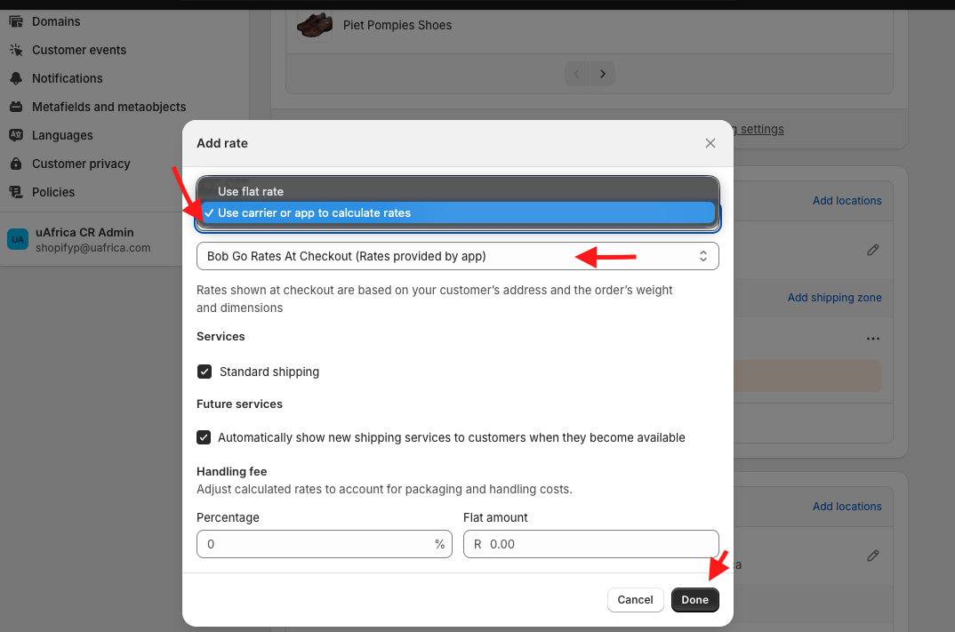Image resolution: width=955 pixels, height=632 pixels.
Task: Click the Notifications bell icon
Action: (x=15, y=78)
